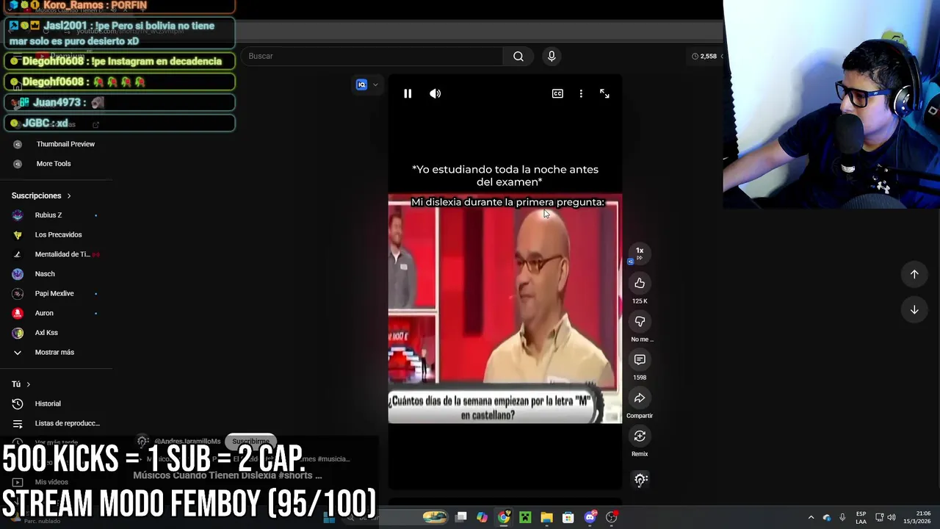Dislike the Short (No me gusta)

[640, 322]
